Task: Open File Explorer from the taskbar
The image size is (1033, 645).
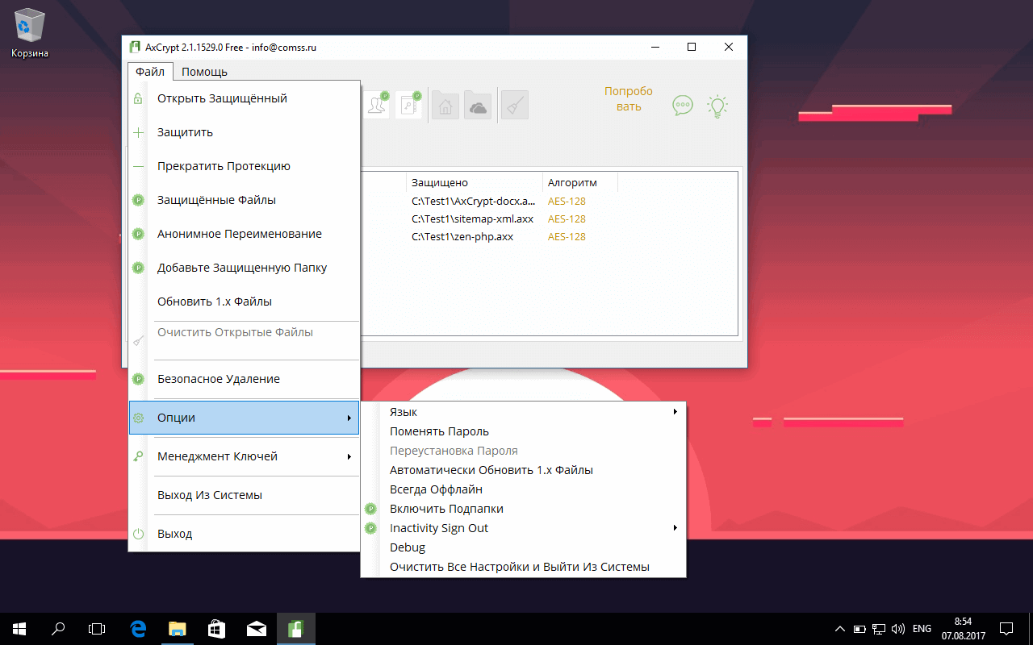Action: point(177,628)
